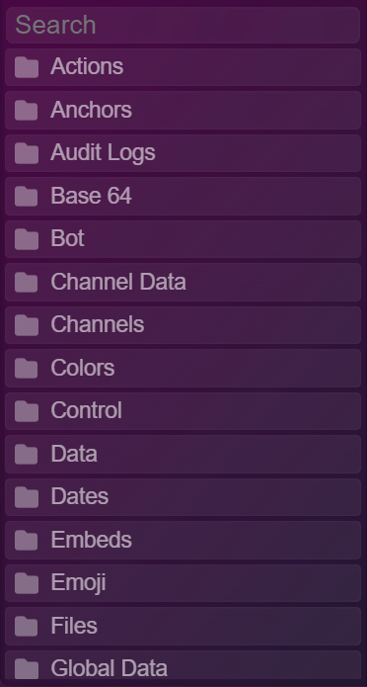Click the folder icon beside Colors
Image resolution: width=367 pixels, height=687 pixels.
coord(27,368)
